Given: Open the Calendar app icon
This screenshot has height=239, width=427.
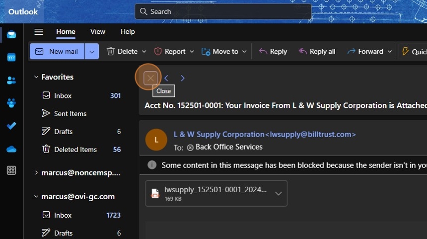Looking at the screenshot, I should click(11, 57).
